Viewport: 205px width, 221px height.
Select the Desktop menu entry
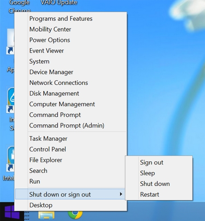pyautogui.click(x=71, y=205)
